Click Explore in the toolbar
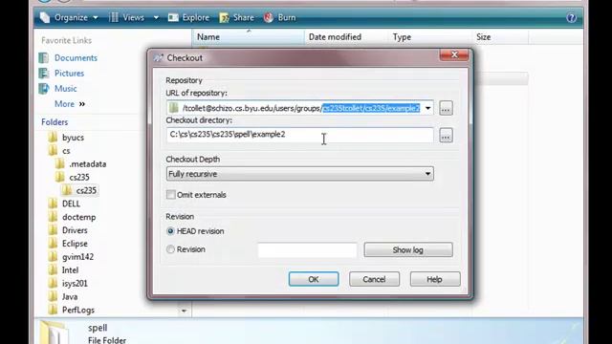The height and width of the screenshot is (344, 612). (189, 17)
